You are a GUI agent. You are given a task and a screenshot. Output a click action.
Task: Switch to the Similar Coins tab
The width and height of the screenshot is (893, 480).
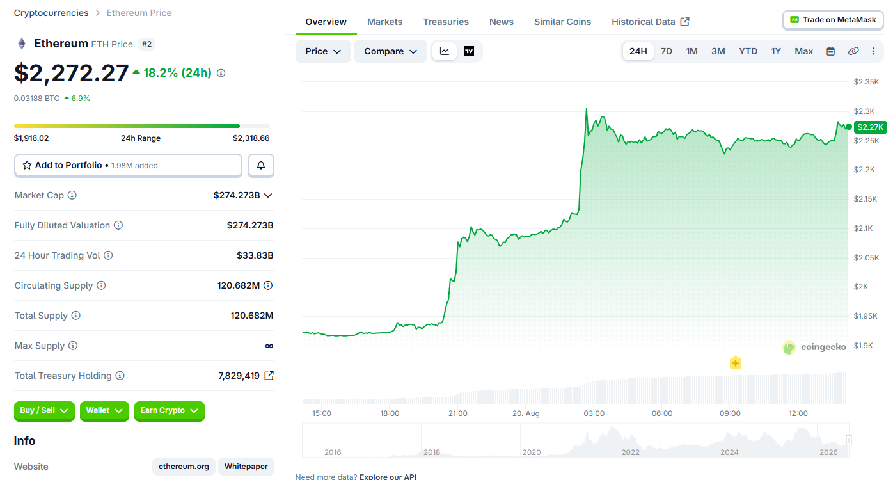563,22
